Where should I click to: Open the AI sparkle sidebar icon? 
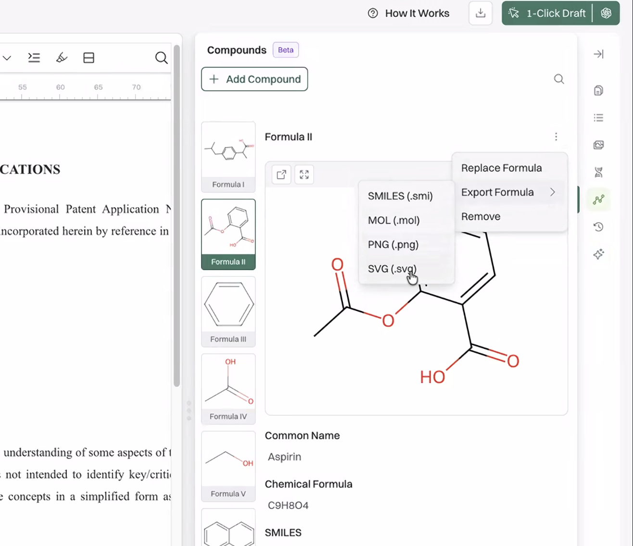point(598,254)
